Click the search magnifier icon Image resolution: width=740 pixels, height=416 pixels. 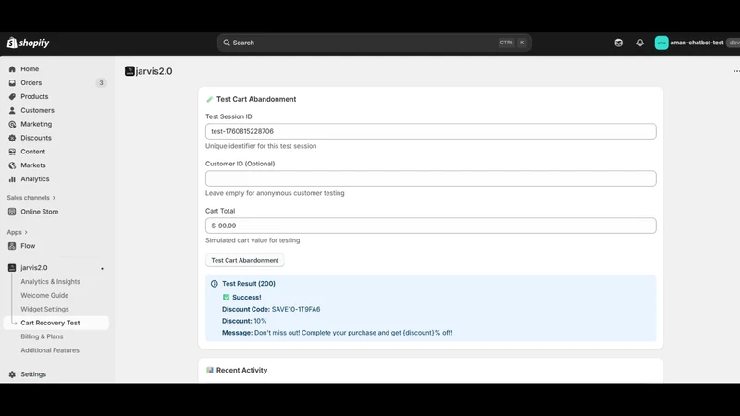tap(227, 43)
